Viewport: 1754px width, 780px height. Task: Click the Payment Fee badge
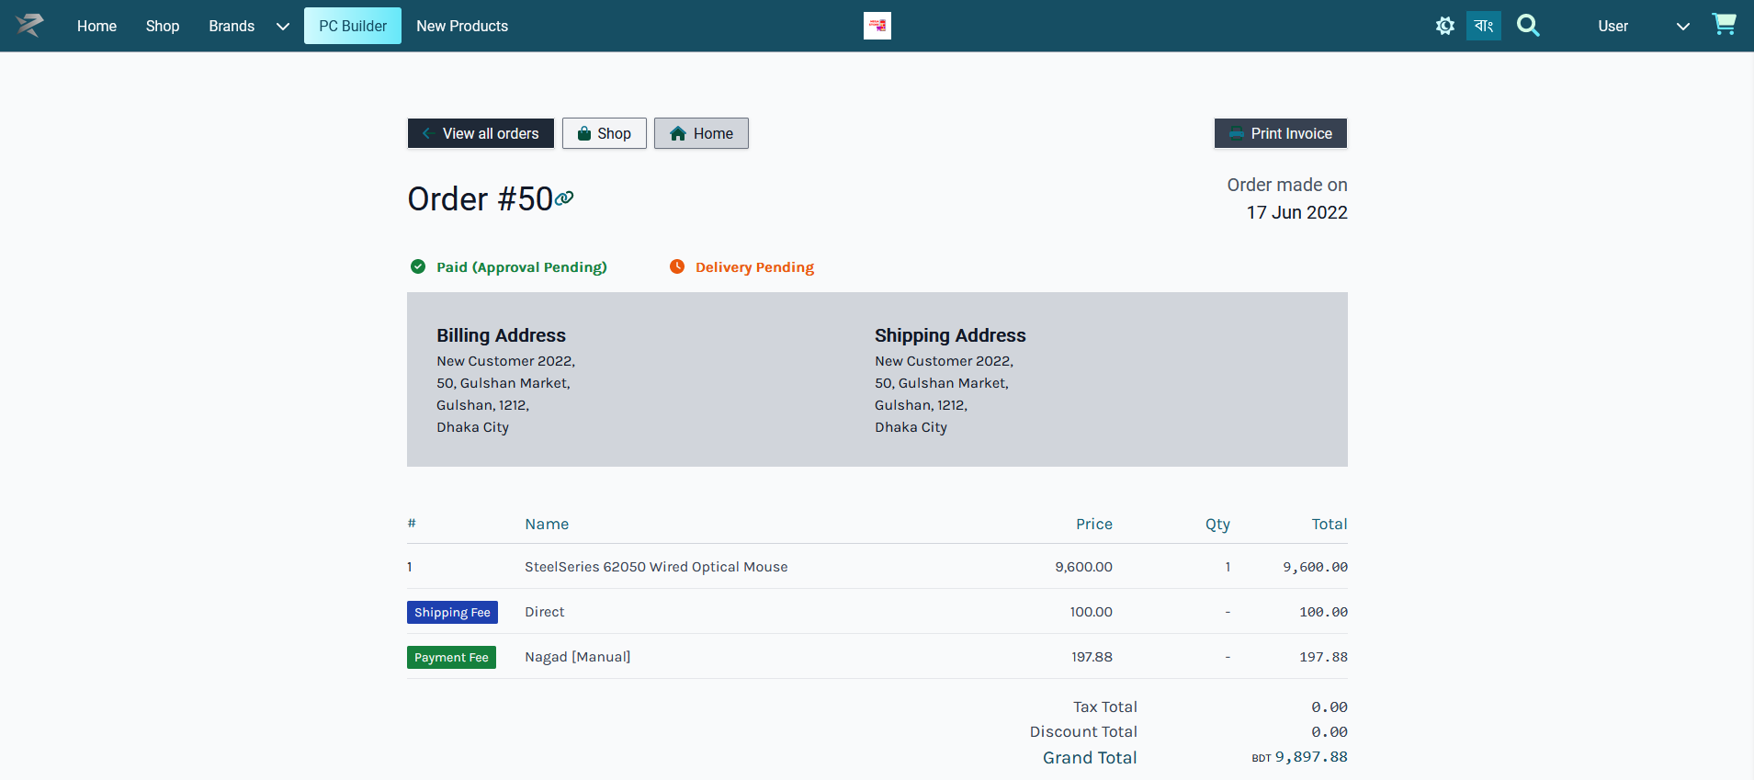point(451,658)
